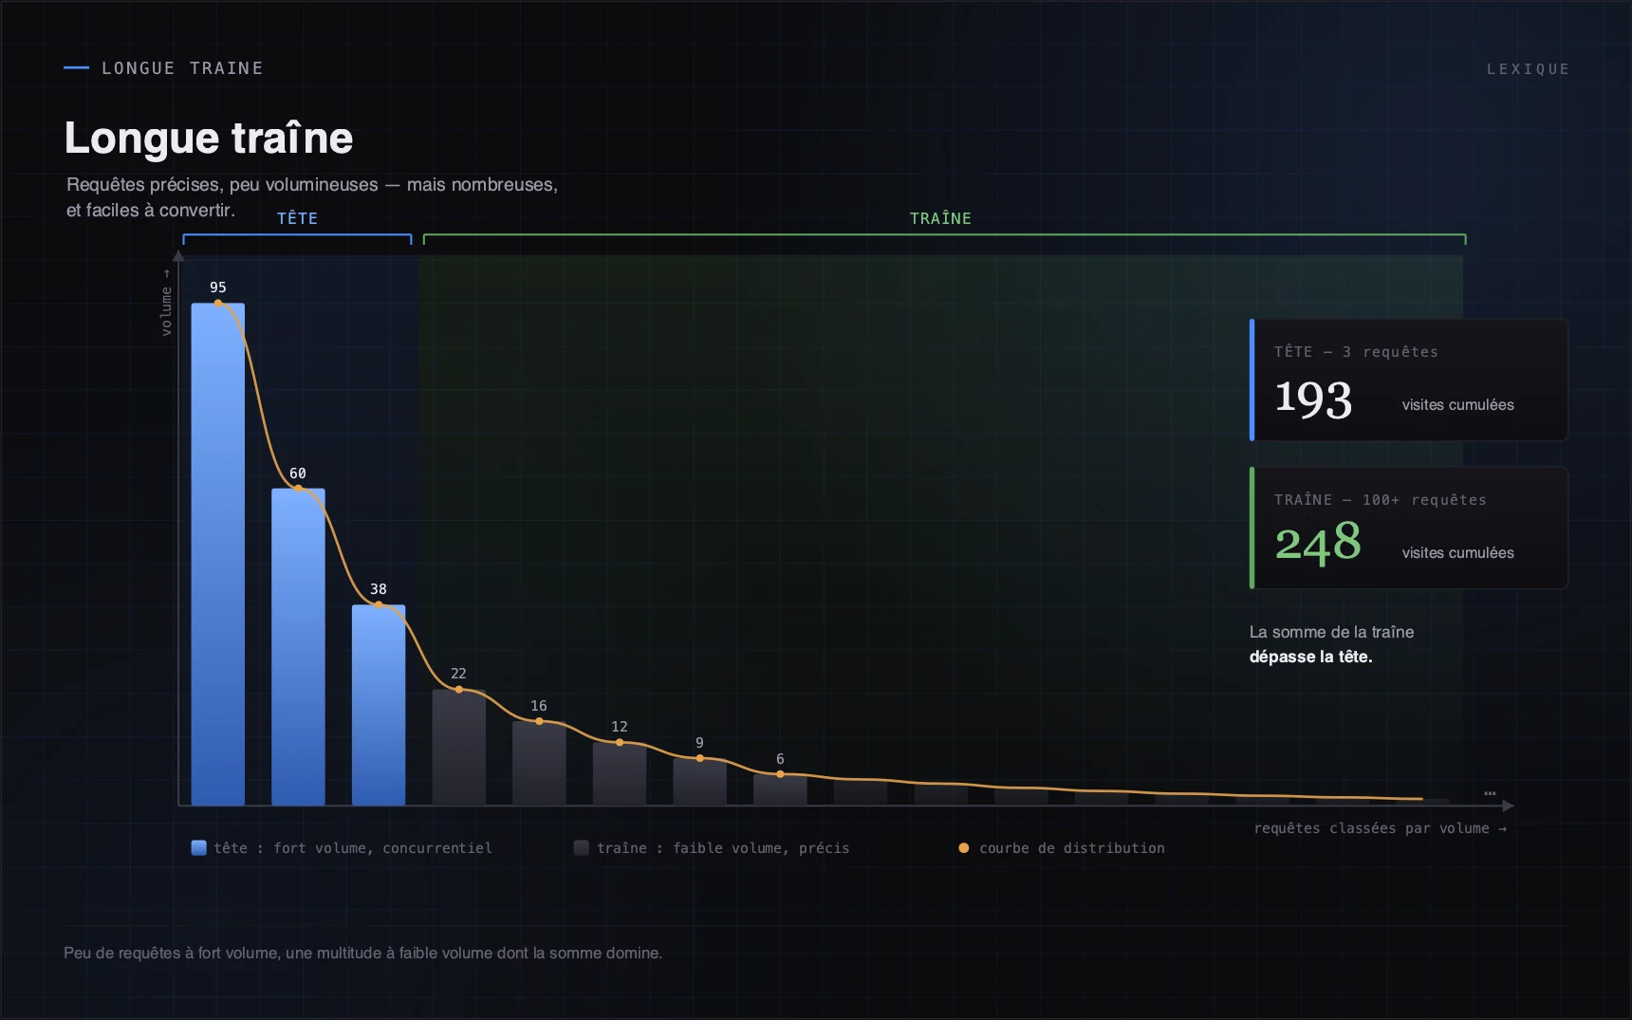Click the Longue traîne title heading
The height and width of the screenshot is (1020, 1632).
tap(209, 139)
